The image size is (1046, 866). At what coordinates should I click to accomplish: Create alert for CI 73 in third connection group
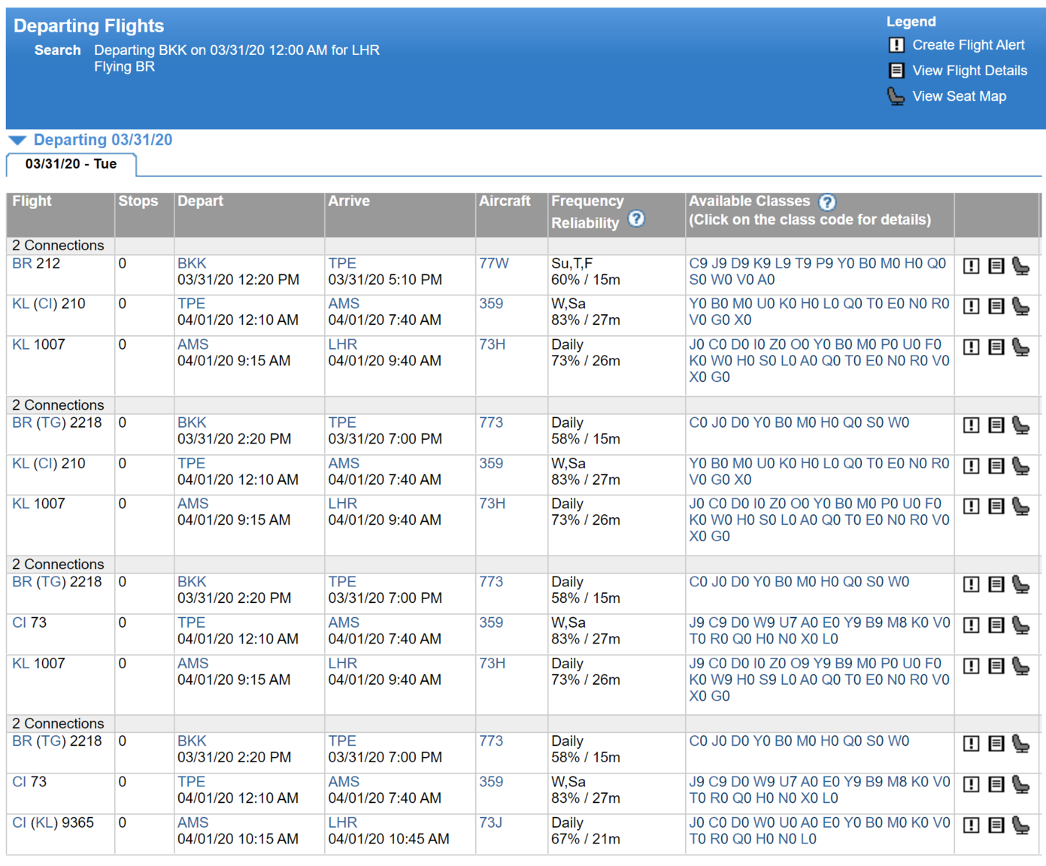971,625
